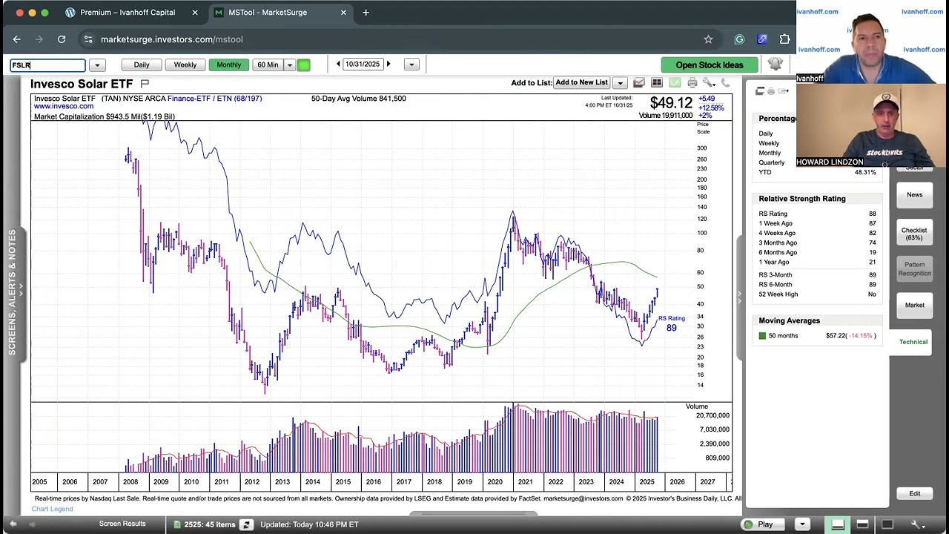Reload the browser page
Viewport: 949px width, 534px height.
(62, 39)
